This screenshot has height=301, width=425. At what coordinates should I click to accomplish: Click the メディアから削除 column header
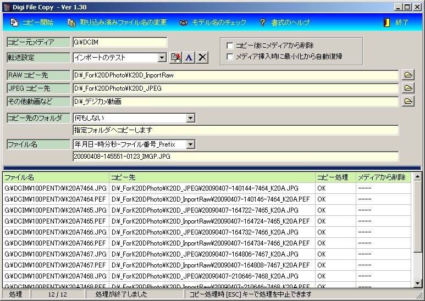384,177
